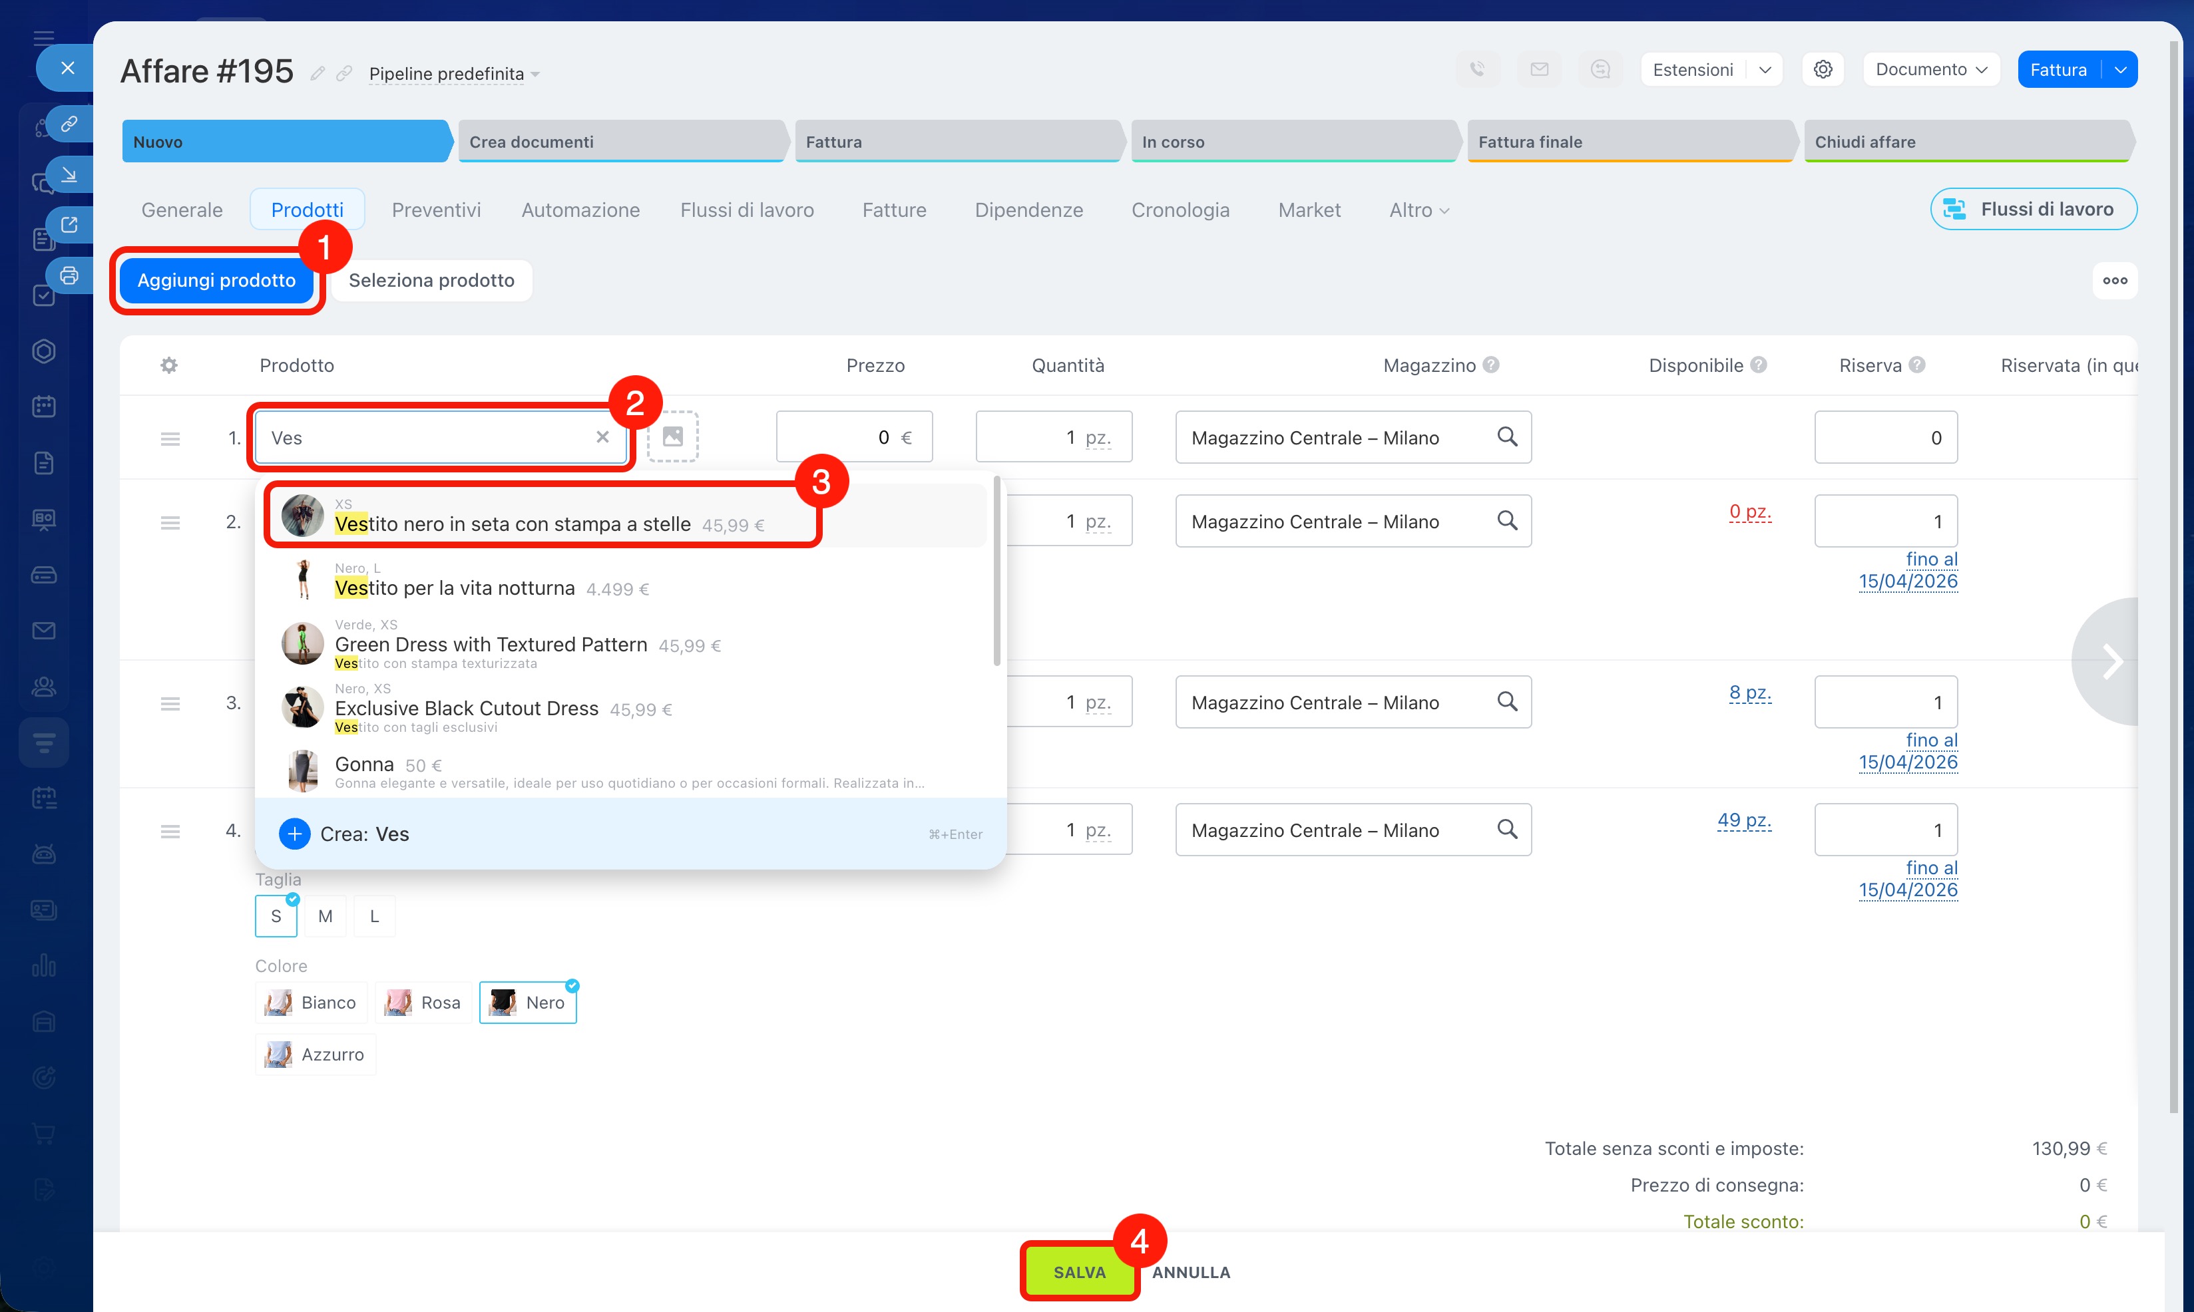
Task: Click the Seleziona prodotto button
Action: pos(431,280)
